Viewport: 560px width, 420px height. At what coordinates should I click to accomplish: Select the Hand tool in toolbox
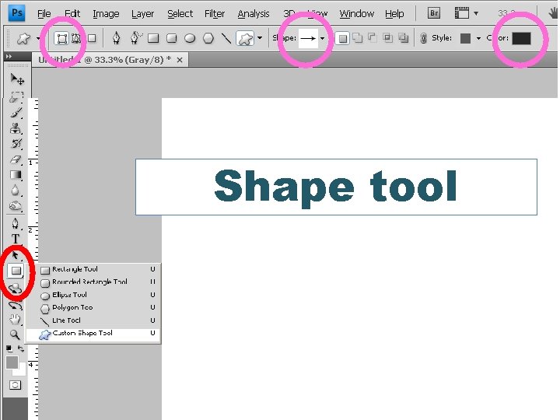pos(15,319)
